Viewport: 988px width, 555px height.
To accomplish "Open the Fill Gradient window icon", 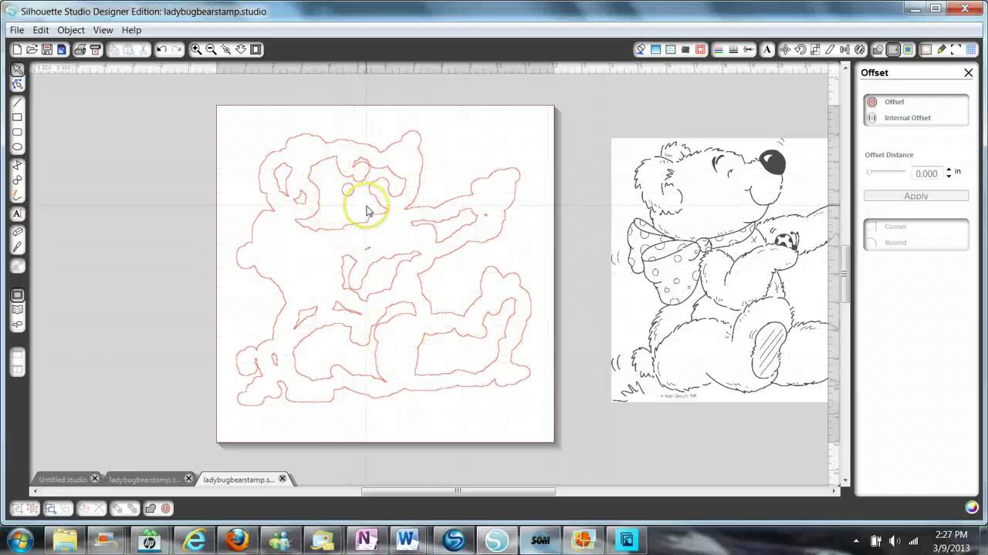I will pyautogui.click(x=655, y=49).
